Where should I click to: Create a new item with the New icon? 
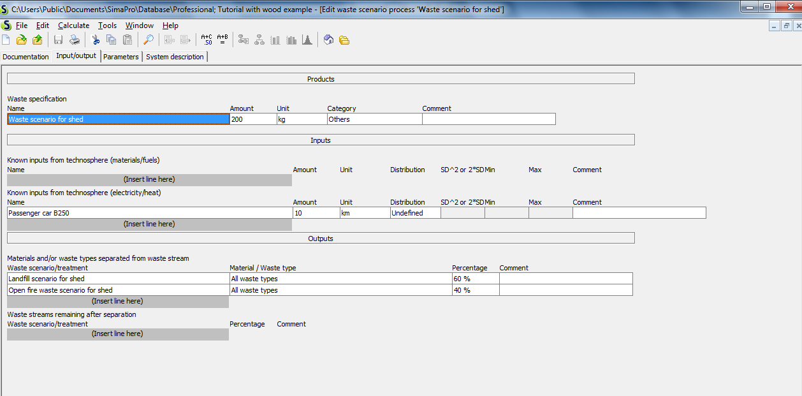pyautogui.click(x=6, y=40)
